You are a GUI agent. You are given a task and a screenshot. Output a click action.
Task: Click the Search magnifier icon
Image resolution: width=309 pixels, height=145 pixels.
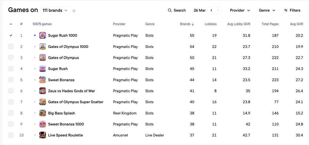pyautogui.click(x=170, y=11)
